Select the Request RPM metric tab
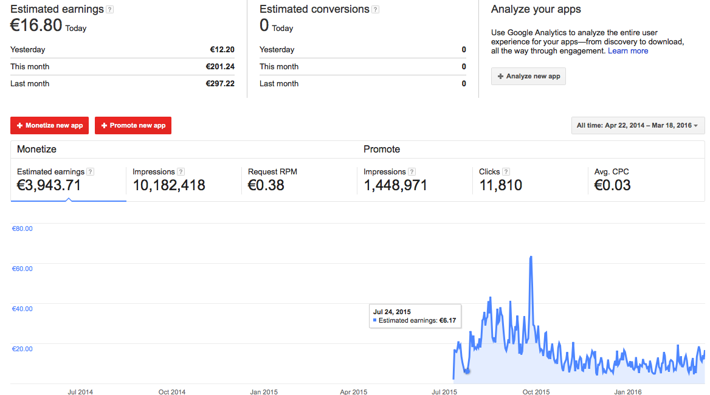The image size is (710, 395). pyautogui.click(x=299, y=180)
